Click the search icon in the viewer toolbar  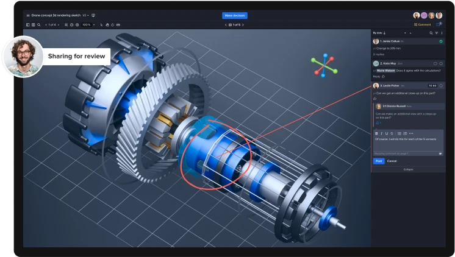pyautogui.click(x=39, y=25)
